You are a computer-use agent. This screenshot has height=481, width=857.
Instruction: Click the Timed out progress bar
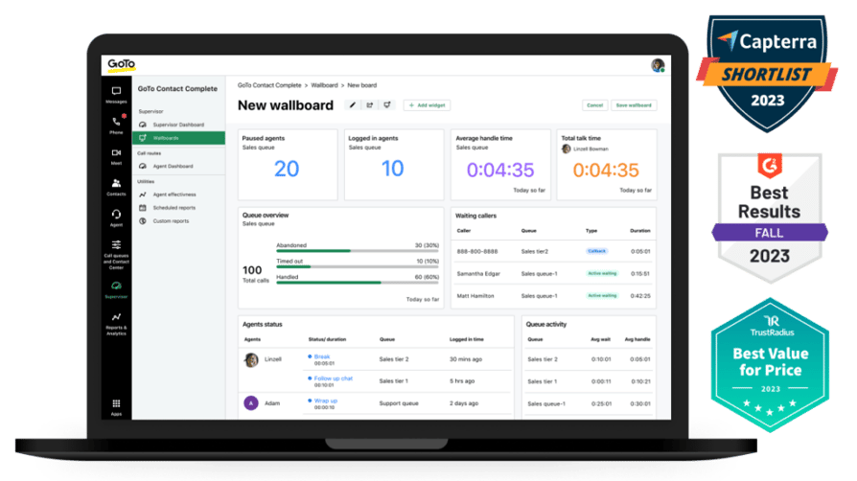[358, 266]
